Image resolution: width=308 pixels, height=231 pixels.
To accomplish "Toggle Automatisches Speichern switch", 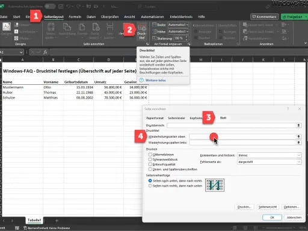I will (x=50, y=7).
